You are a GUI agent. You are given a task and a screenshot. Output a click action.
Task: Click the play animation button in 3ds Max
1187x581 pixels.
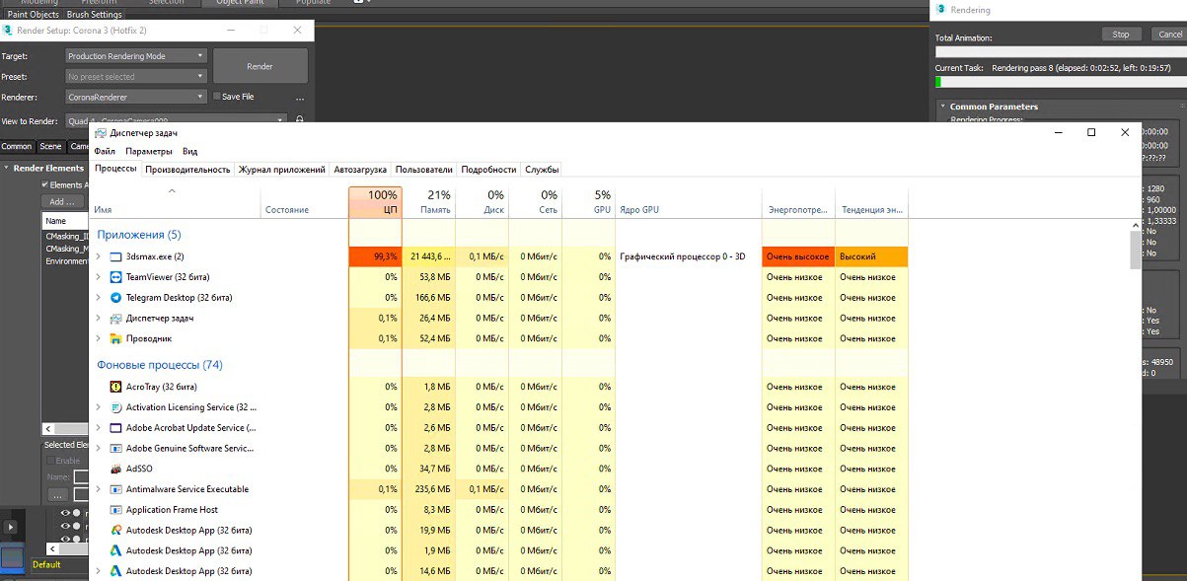[x=11, y=528]
